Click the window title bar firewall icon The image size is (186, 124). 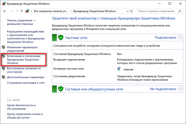pos(4,3)
